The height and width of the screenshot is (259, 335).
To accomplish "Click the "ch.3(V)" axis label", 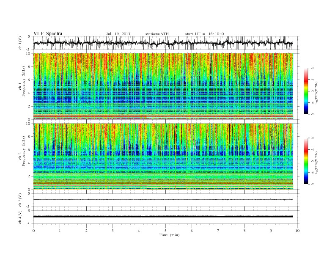I will 20,200.
